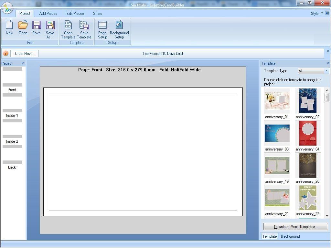Close the Template panel
The width and height of the screenshot is (331, 248).
pos(327,63)
